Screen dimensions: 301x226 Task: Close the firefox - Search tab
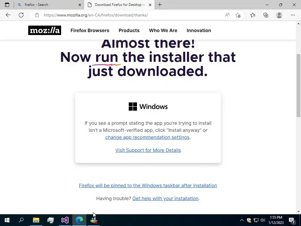coord(80,5)
